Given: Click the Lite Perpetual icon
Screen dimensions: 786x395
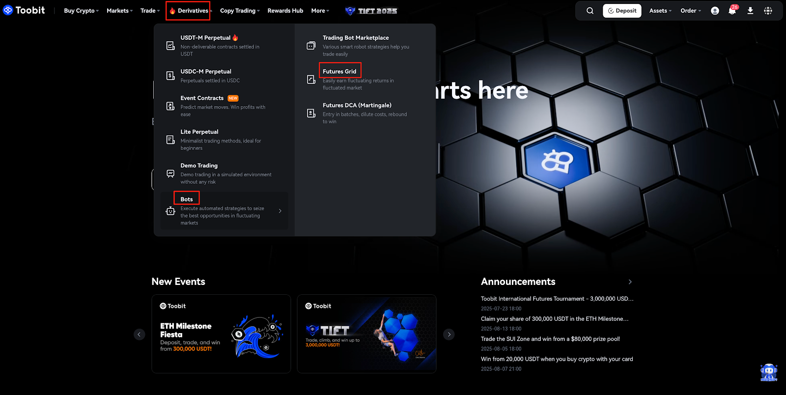Looking at the screenshot, I should coord(170,140).
